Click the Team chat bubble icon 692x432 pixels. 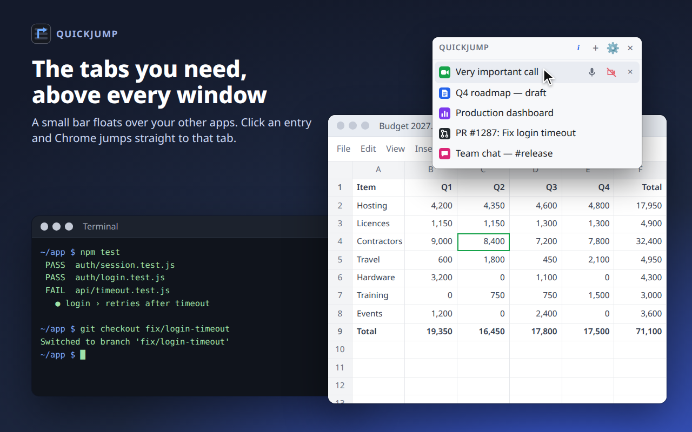444,153
